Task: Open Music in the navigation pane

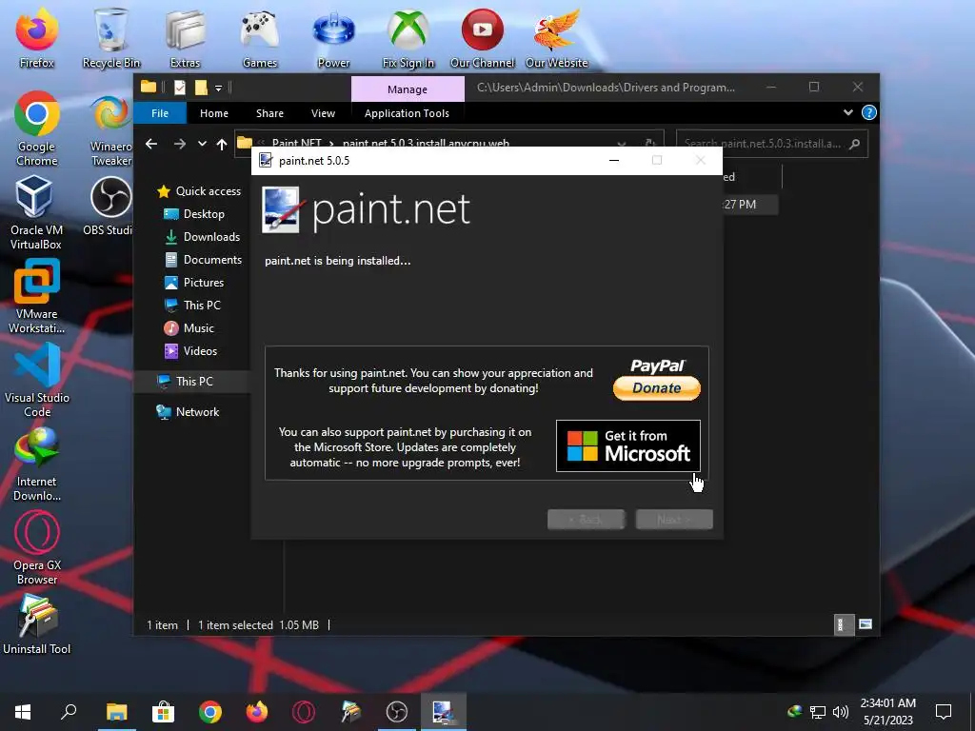Action: (189, 328)
